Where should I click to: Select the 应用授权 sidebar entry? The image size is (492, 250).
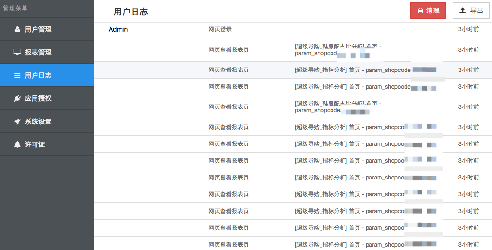click(x=38, y=98)
